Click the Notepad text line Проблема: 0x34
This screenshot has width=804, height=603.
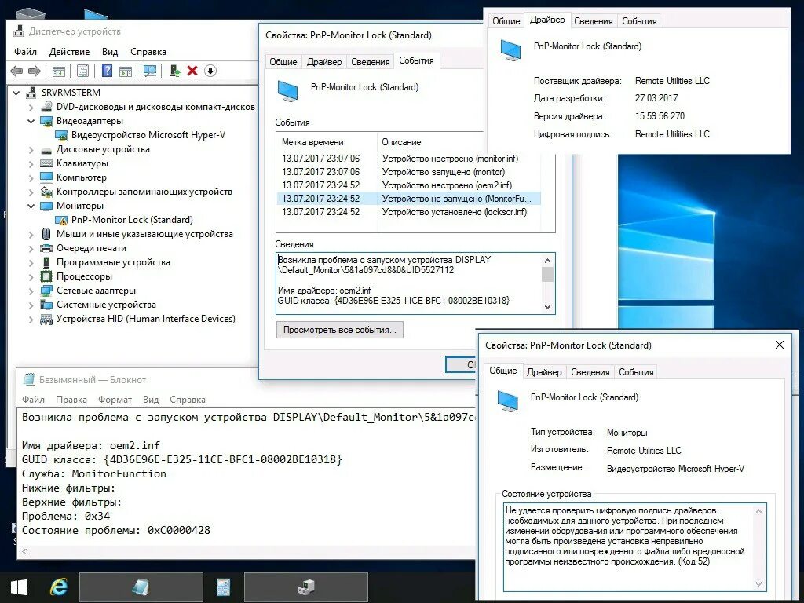(x=66, y=516)
